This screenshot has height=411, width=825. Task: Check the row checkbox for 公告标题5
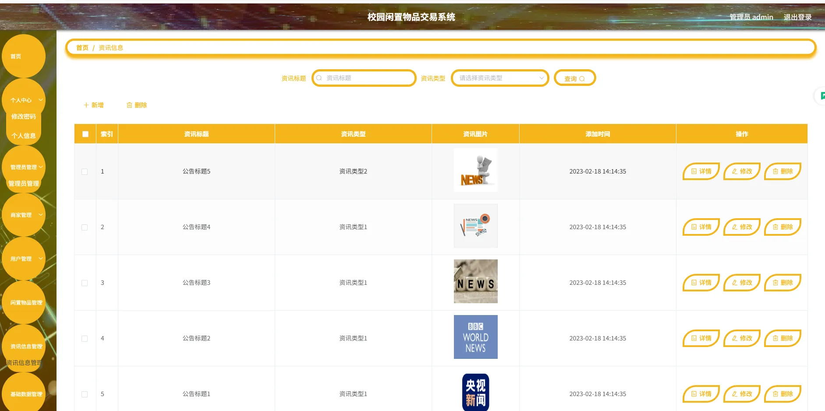click(85, 172)
